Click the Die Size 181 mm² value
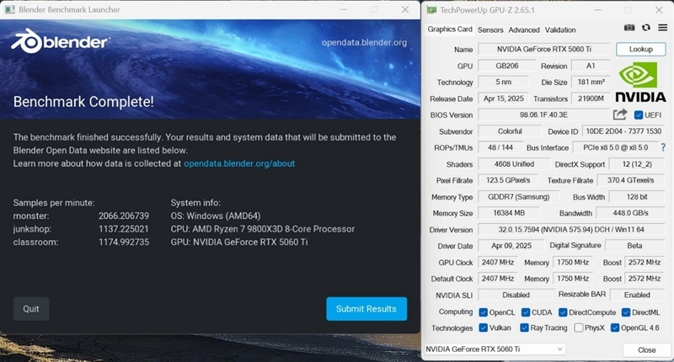This screenshot has height=362, width=674. 591,82
